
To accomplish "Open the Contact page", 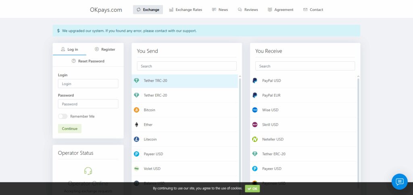I will tap(313, 10).
